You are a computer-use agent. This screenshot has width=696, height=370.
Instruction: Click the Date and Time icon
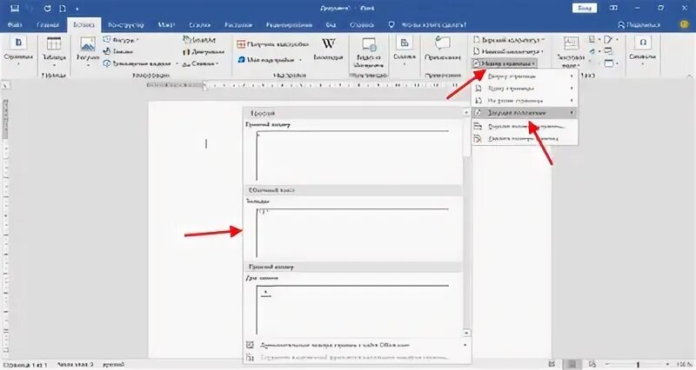tap(608, 51)
